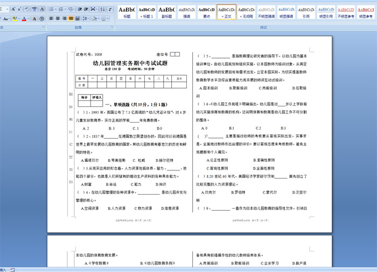Screen dimensions: 377x272
Task: Toggle Character Shading
Action: [x=34, y=18]
